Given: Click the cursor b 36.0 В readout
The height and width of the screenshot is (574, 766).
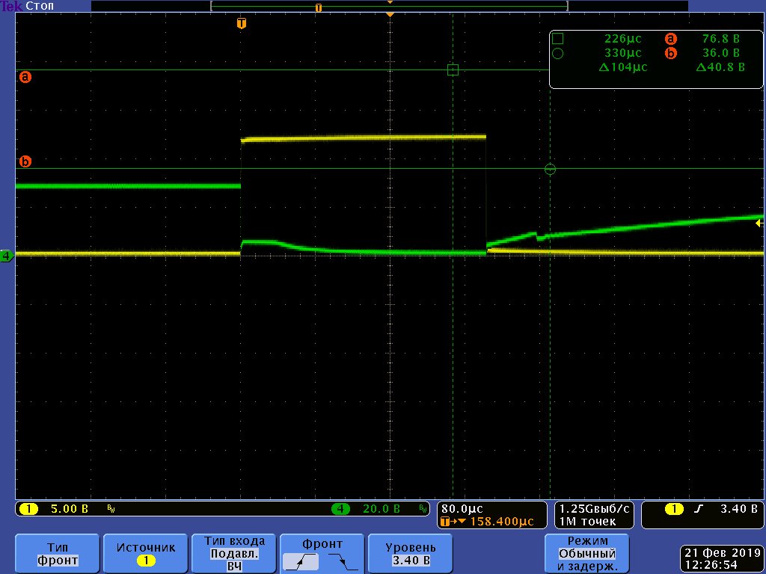Looking at the screenshot, I should point(720,53).
